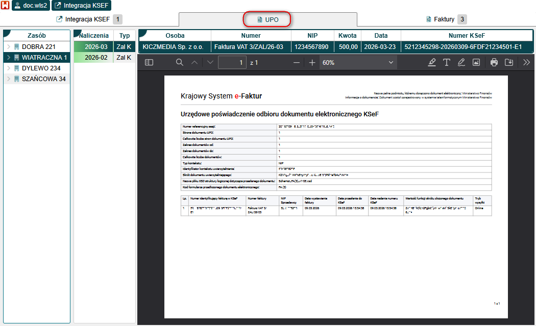Click the doc.wls2 user button
The height and width of the screenshot is (326, 536).
tap(31, 6)
